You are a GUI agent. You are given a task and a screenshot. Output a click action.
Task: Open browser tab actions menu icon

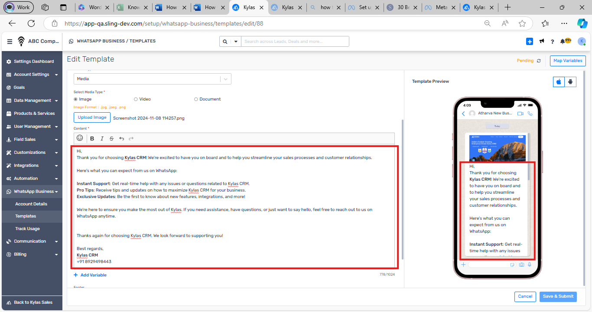click(x=63, y=7)
